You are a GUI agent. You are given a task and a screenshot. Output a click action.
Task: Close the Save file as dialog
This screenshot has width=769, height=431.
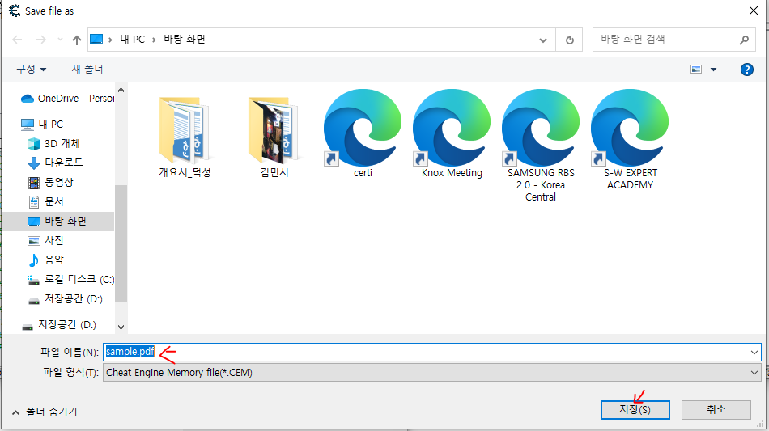click(754, 11)
